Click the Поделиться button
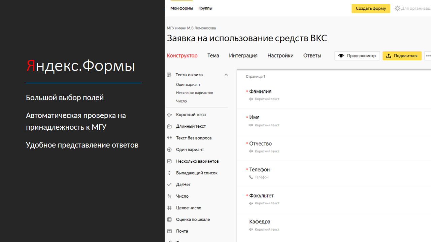Viewport: 431px width, 242px height. [x=402, y=56]
